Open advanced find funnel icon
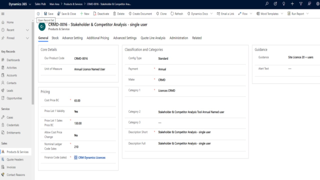The height and width of the screenshot is (180, 320). pyautogui.click(x=301, y=4)
